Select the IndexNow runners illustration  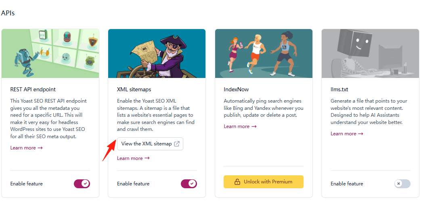[x=264, y=53]
